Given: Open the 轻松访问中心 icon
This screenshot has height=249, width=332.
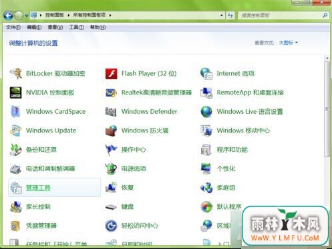Looking at the screenshot, I should (111, 226).
